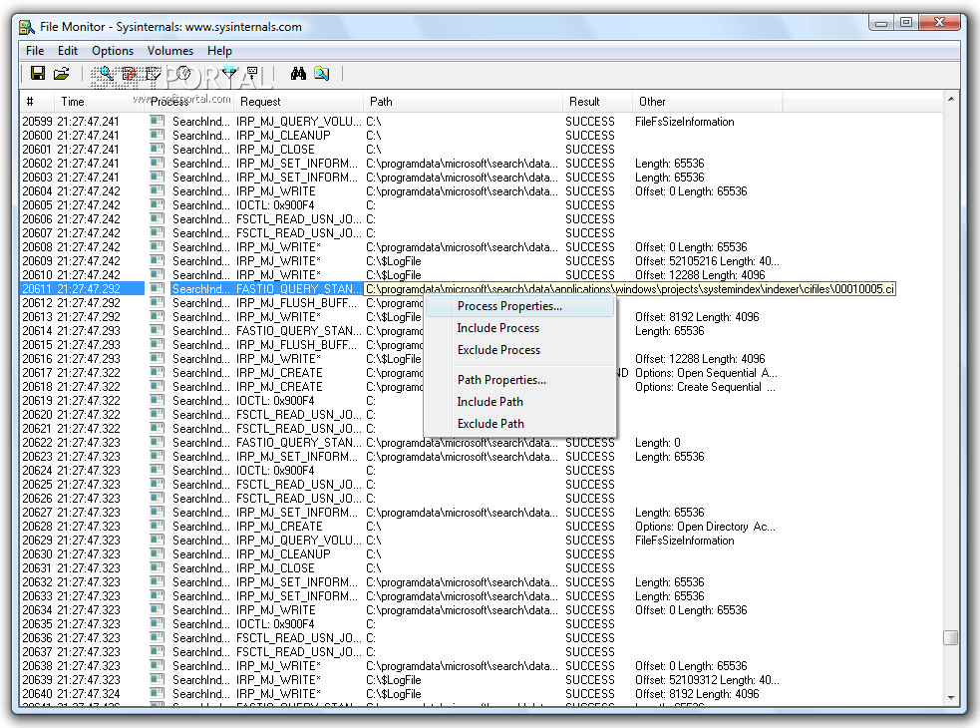The image size is (980, 728).
Task: Open Find with the binoculars icon
Action: 297,73
